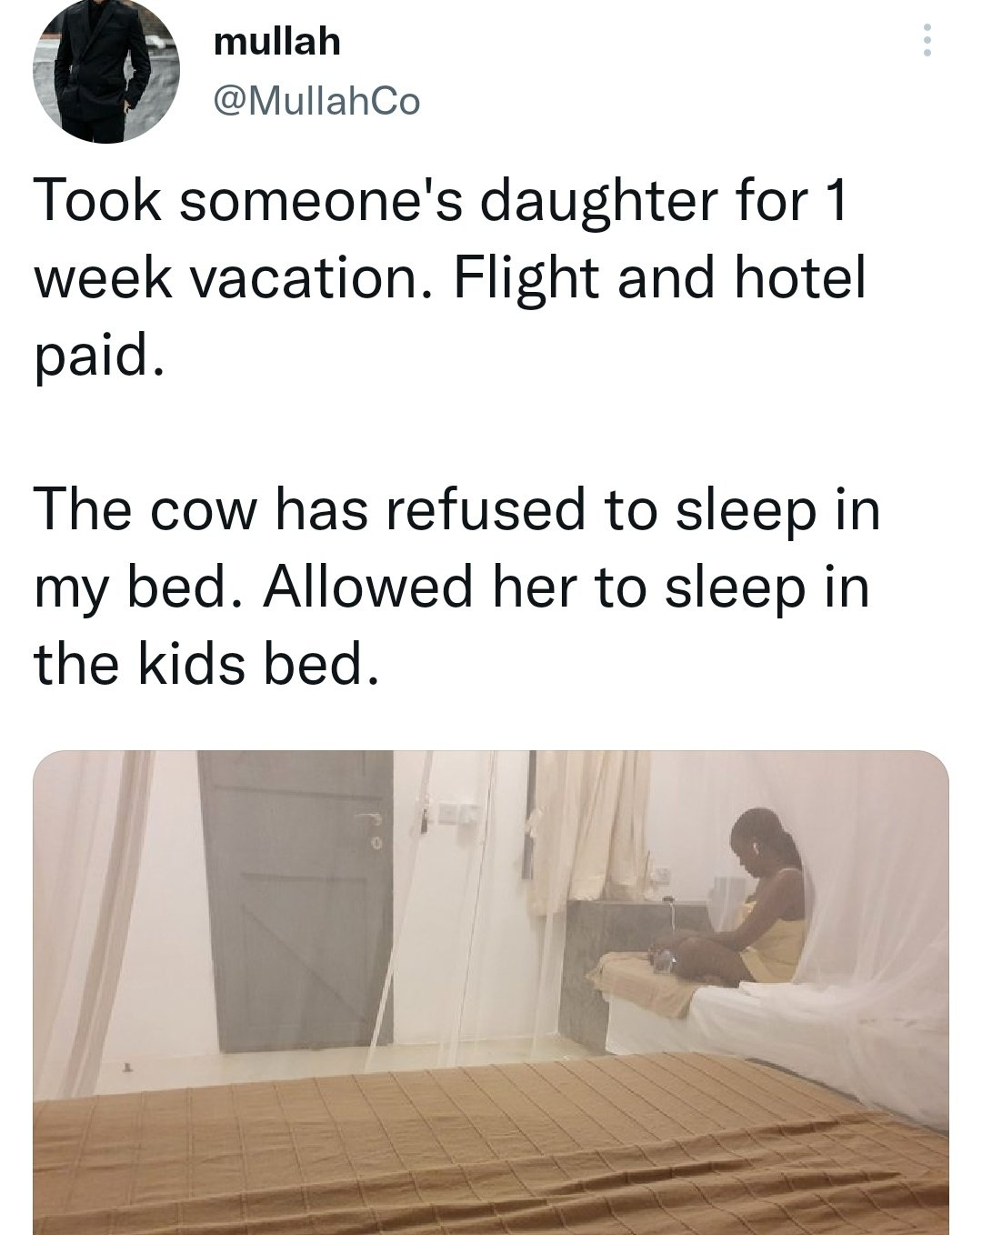The height and width of the screenshot is (1235, 982).
Task: Open the mullah display name link
Action: click(276, 41)
